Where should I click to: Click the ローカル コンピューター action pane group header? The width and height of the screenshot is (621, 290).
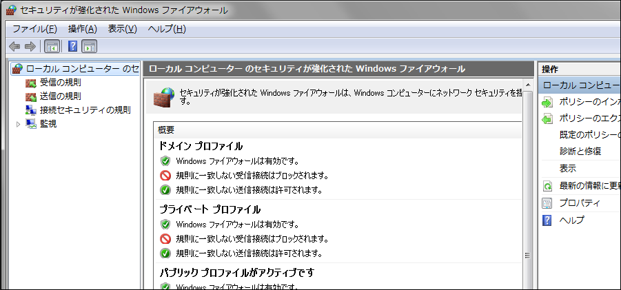tap(580, 85)
